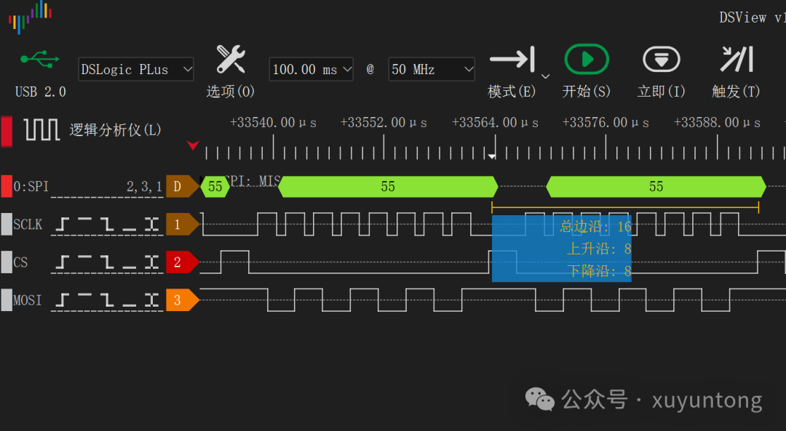This screenshot has height=431, width=786.
Task: Click the SCLK channel 1 label
Action: (183, 225)
